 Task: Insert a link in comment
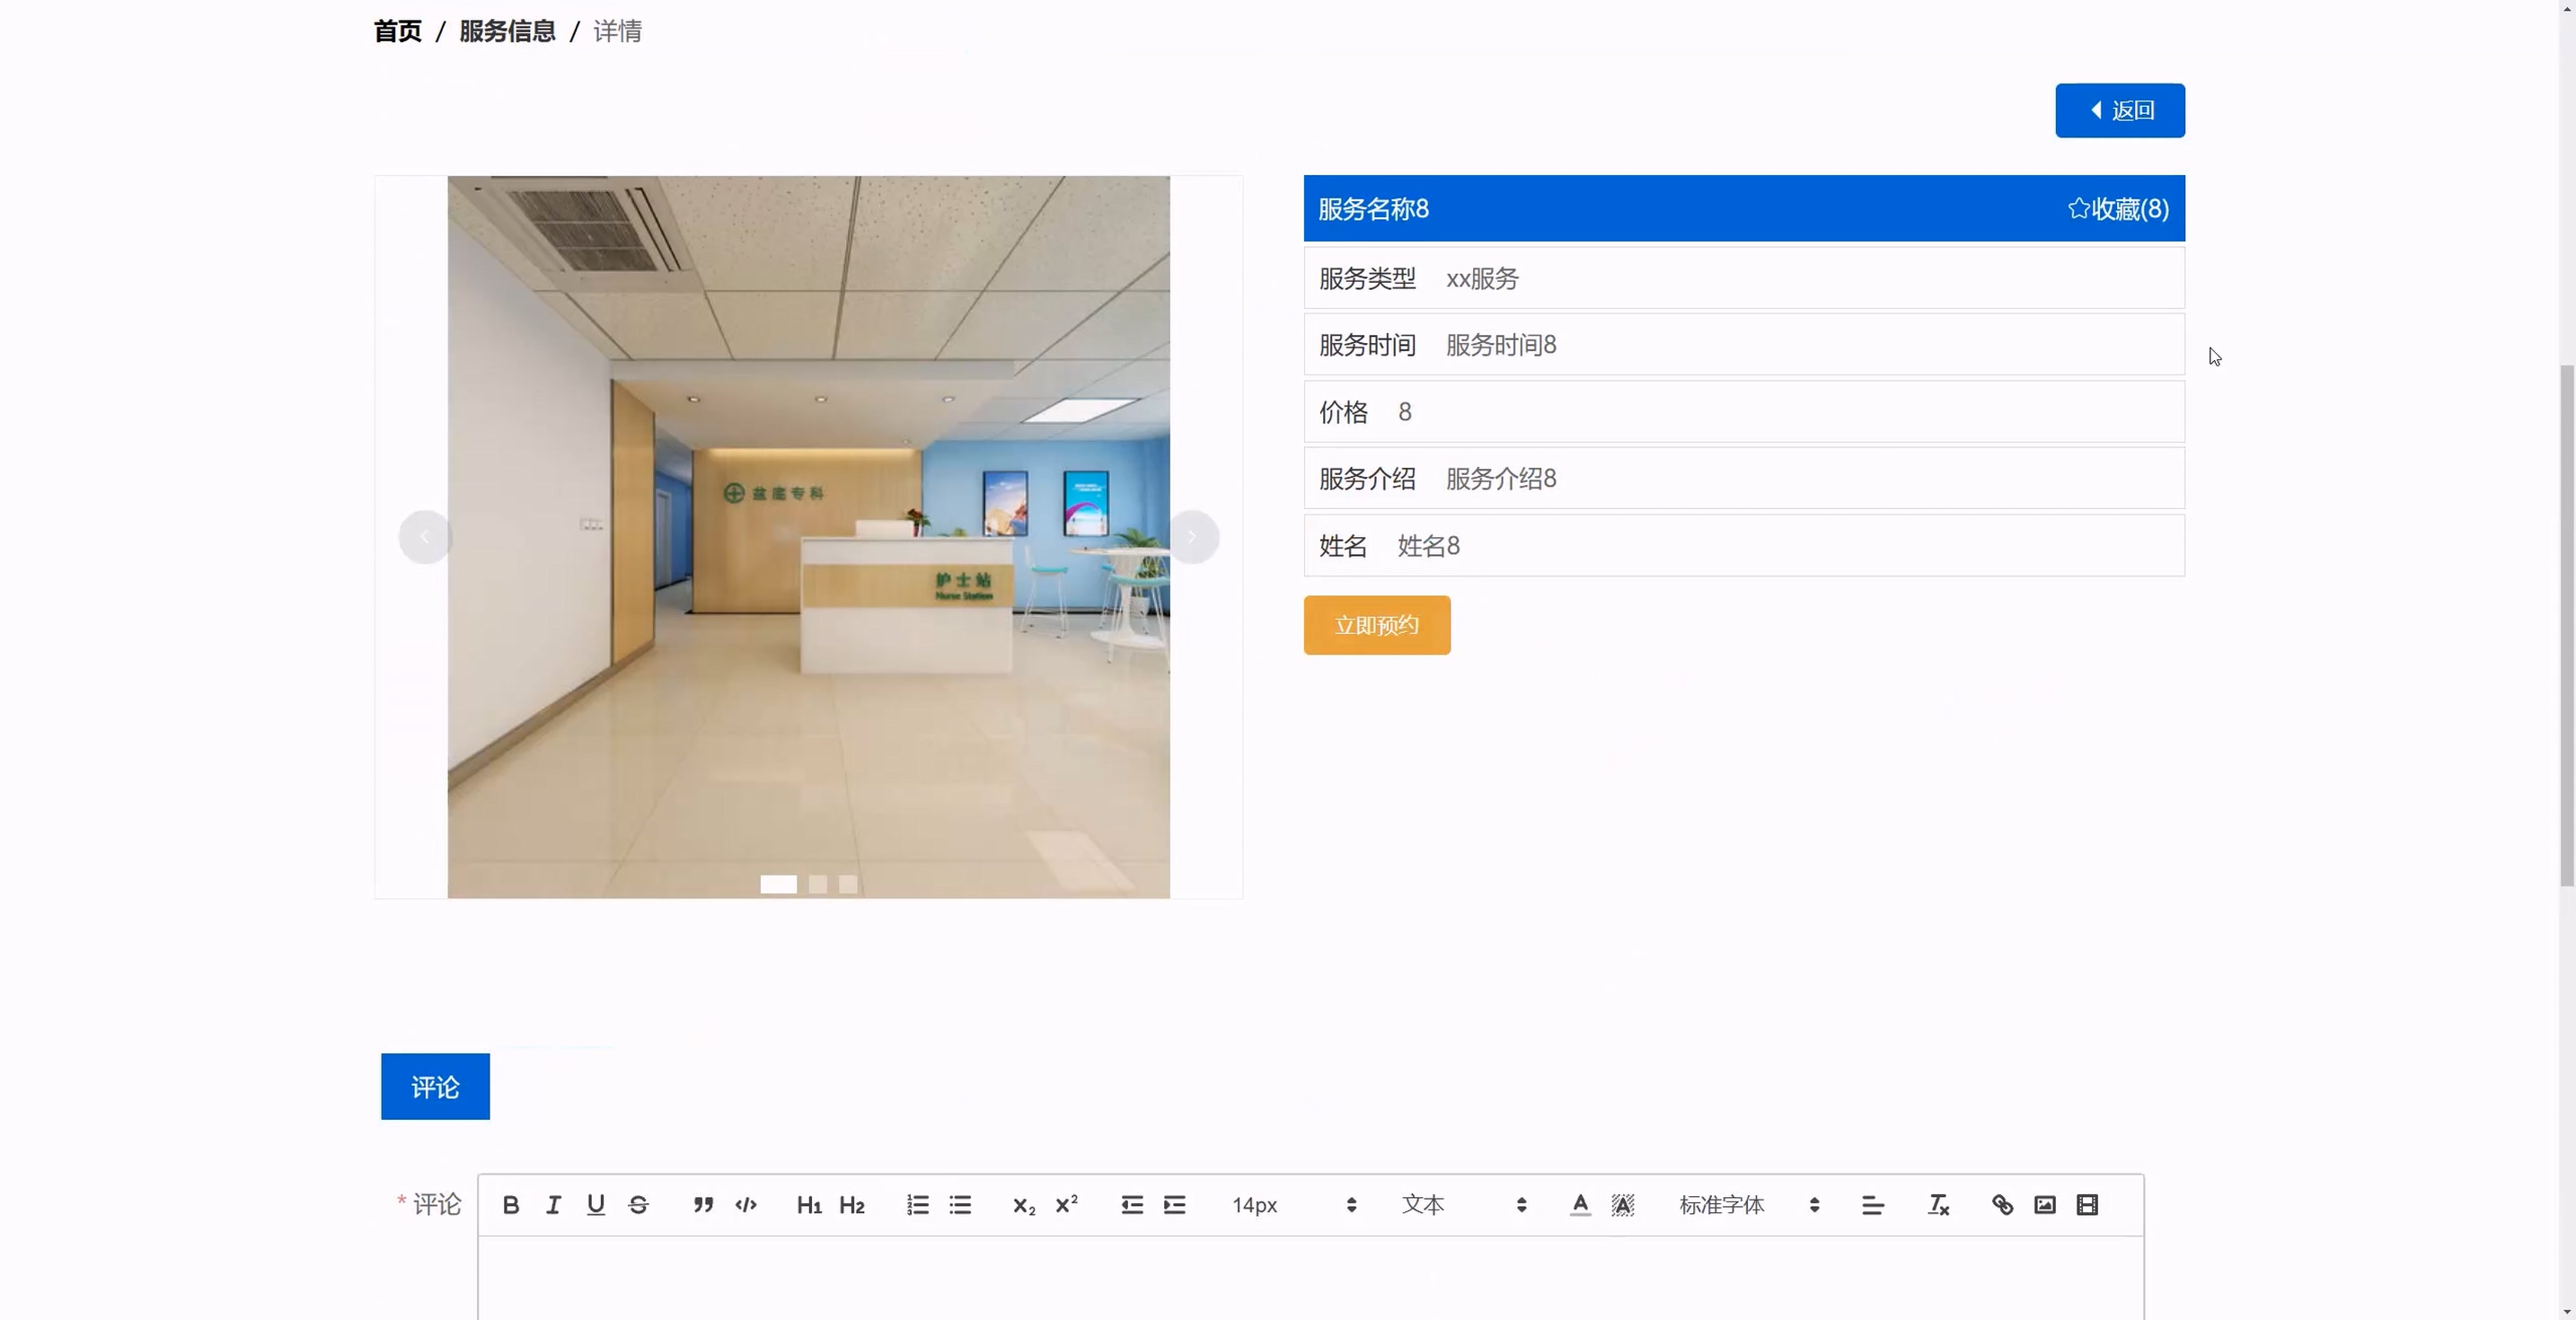[x=2002, y=1205]
